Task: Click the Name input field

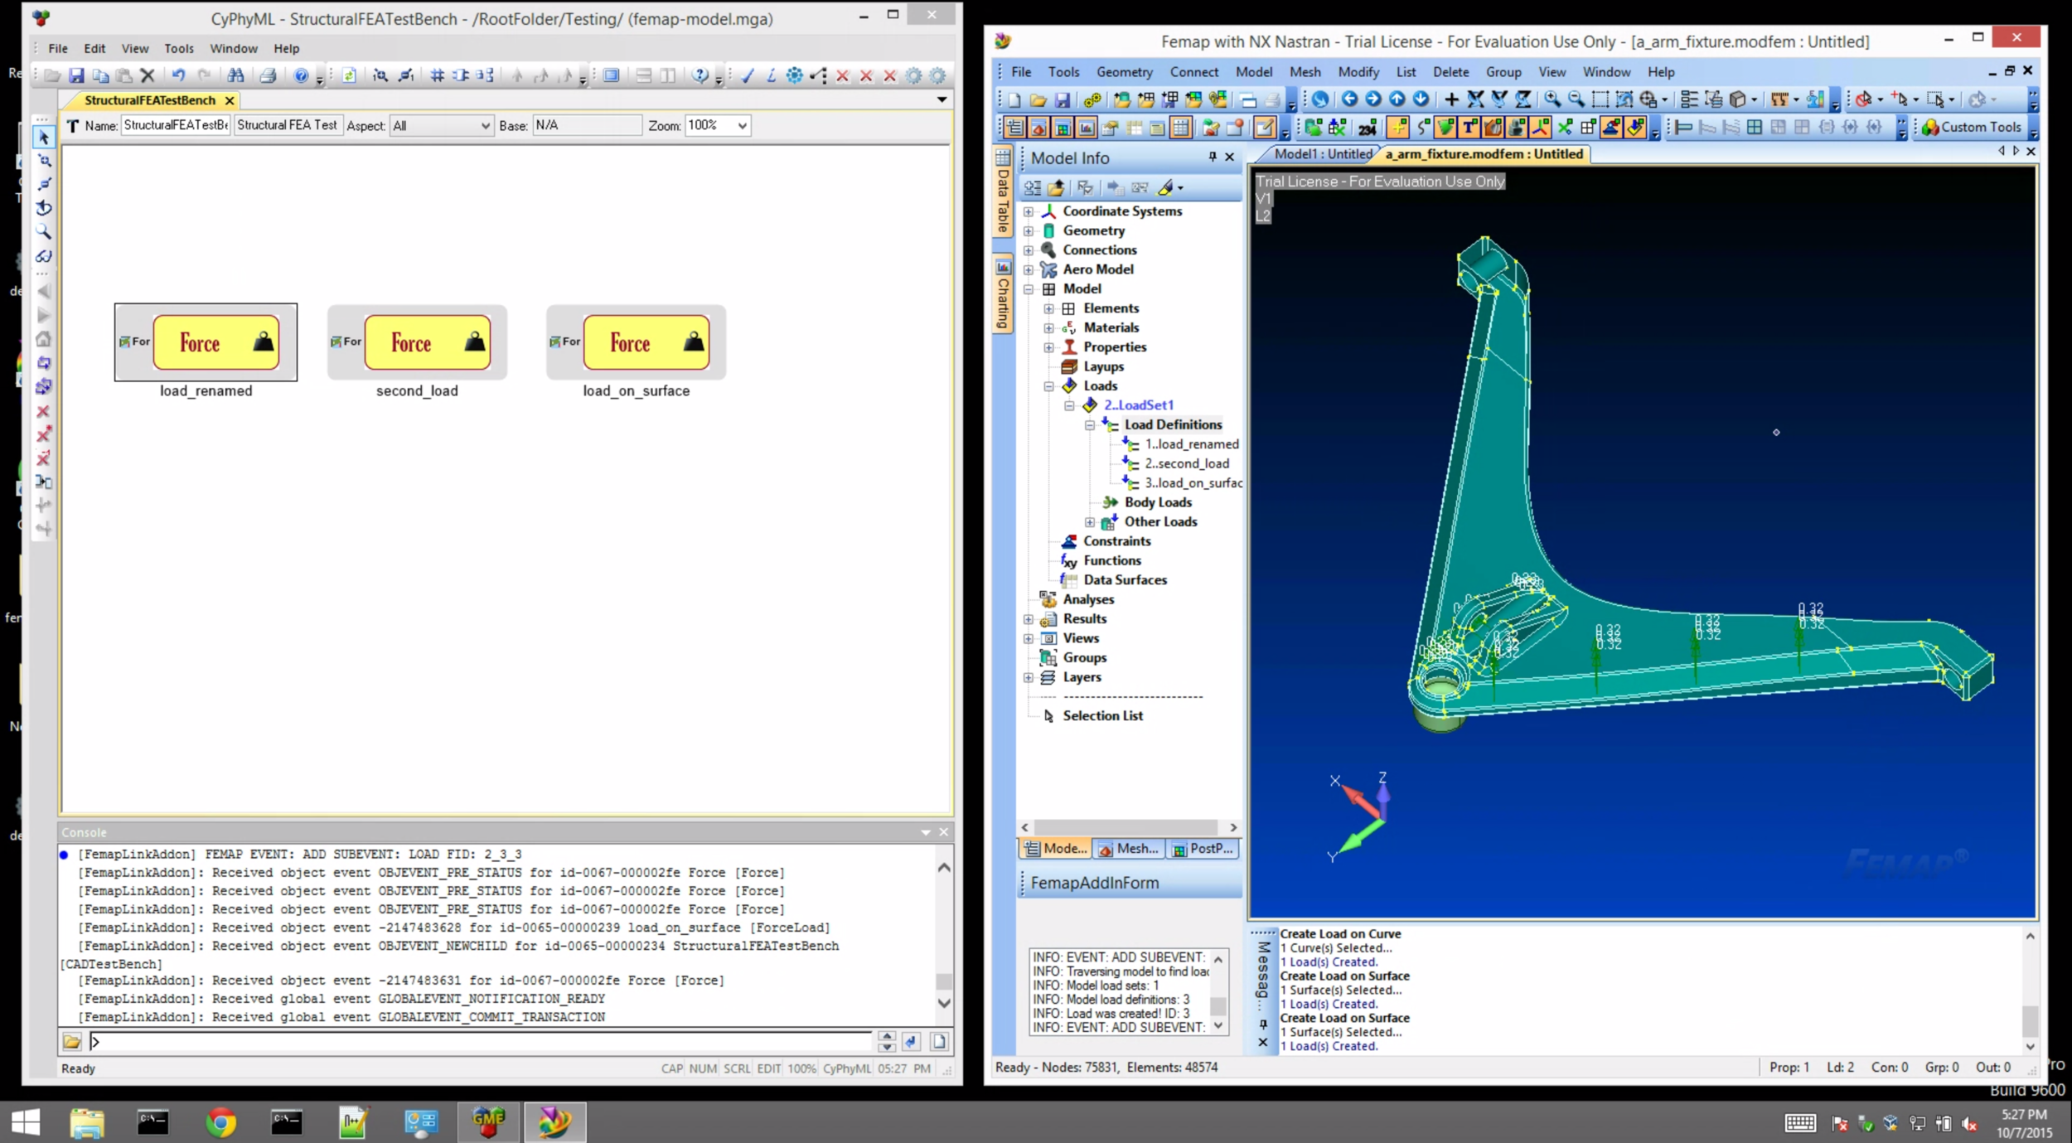Action: (x=176, y=125)
